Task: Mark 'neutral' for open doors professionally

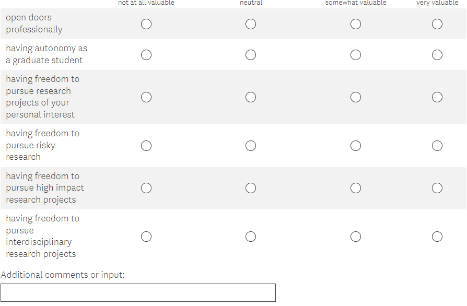Action: pos(251,24)
